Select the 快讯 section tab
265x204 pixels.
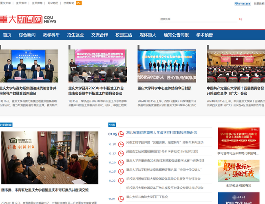click(112, 125)
